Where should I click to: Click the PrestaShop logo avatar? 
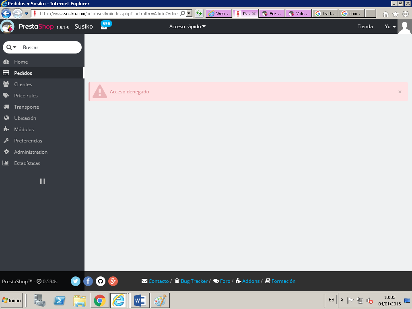tap(7, 27)
